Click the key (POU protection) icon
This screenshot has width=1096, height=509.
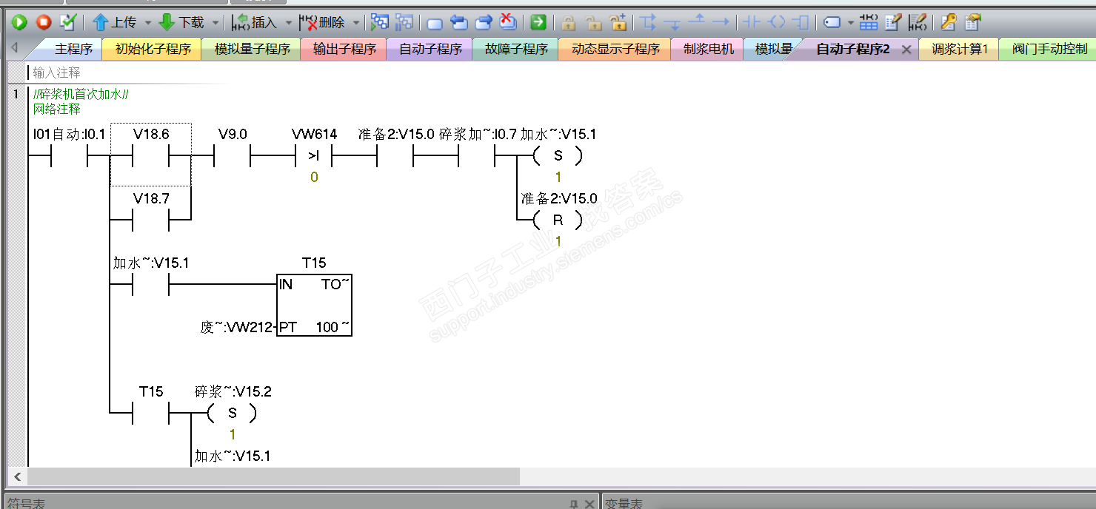[x=948, y=22]
